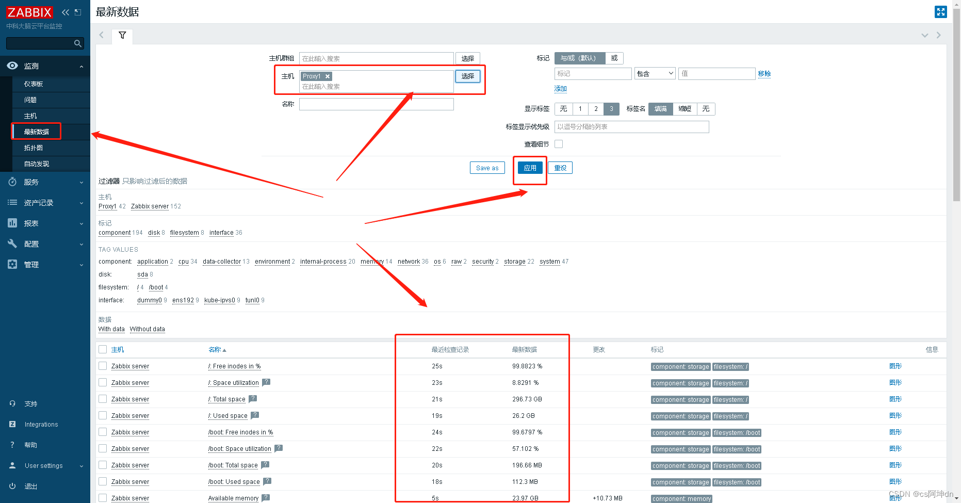
Task: Open help icon for '/: Total space'
Action: [x=253, y=399]
